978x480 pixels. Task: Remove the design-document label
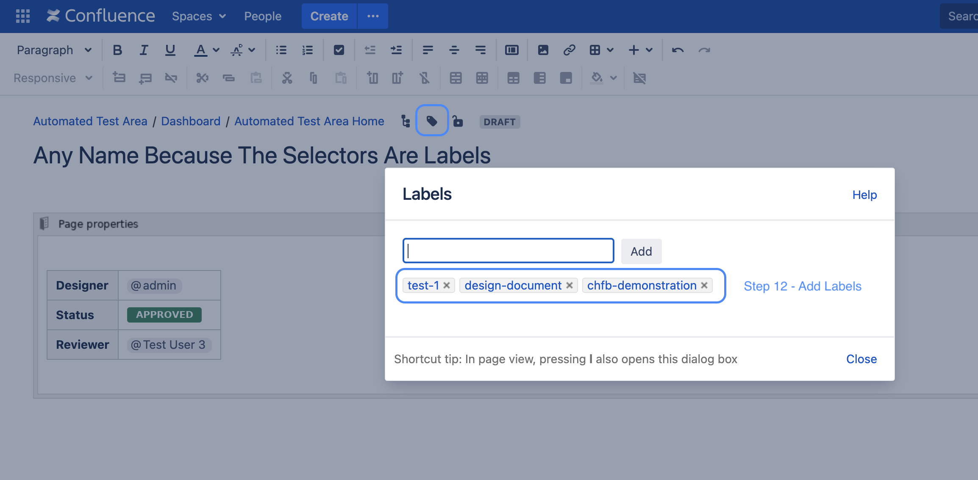(x=570, y=286)
